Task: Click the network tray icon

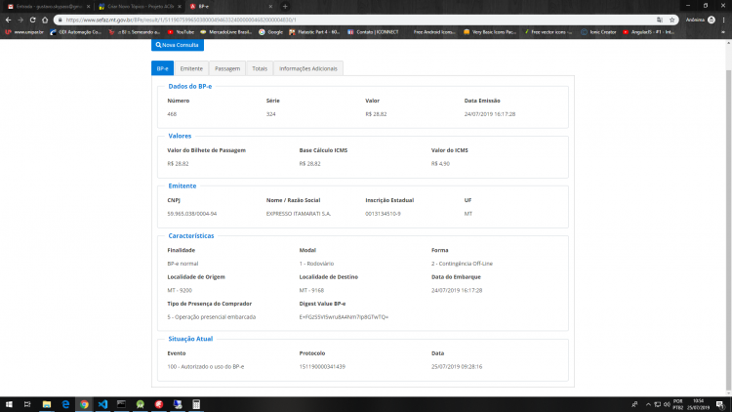Action: click(657, 404)
